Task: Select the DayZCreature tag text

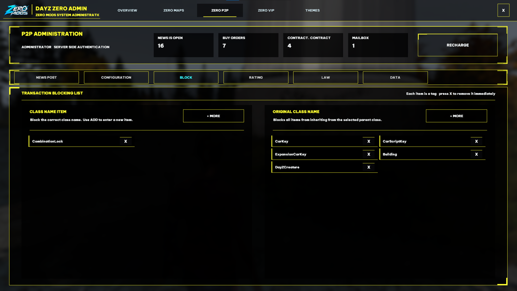Action: pyautogui.click(x=287, y=167)
